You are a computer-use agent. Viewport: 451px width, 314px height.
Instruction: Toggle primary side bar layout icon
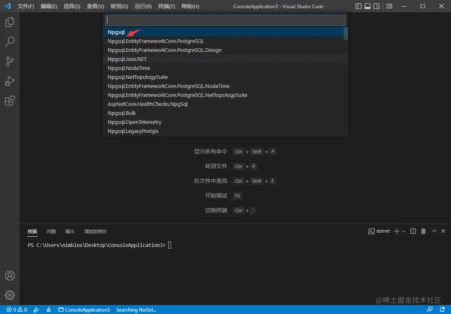point(359,6)
